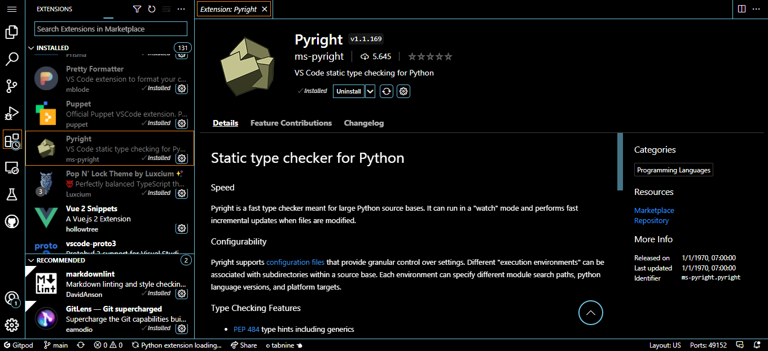Clear extensions search results icon

(166, 9)
